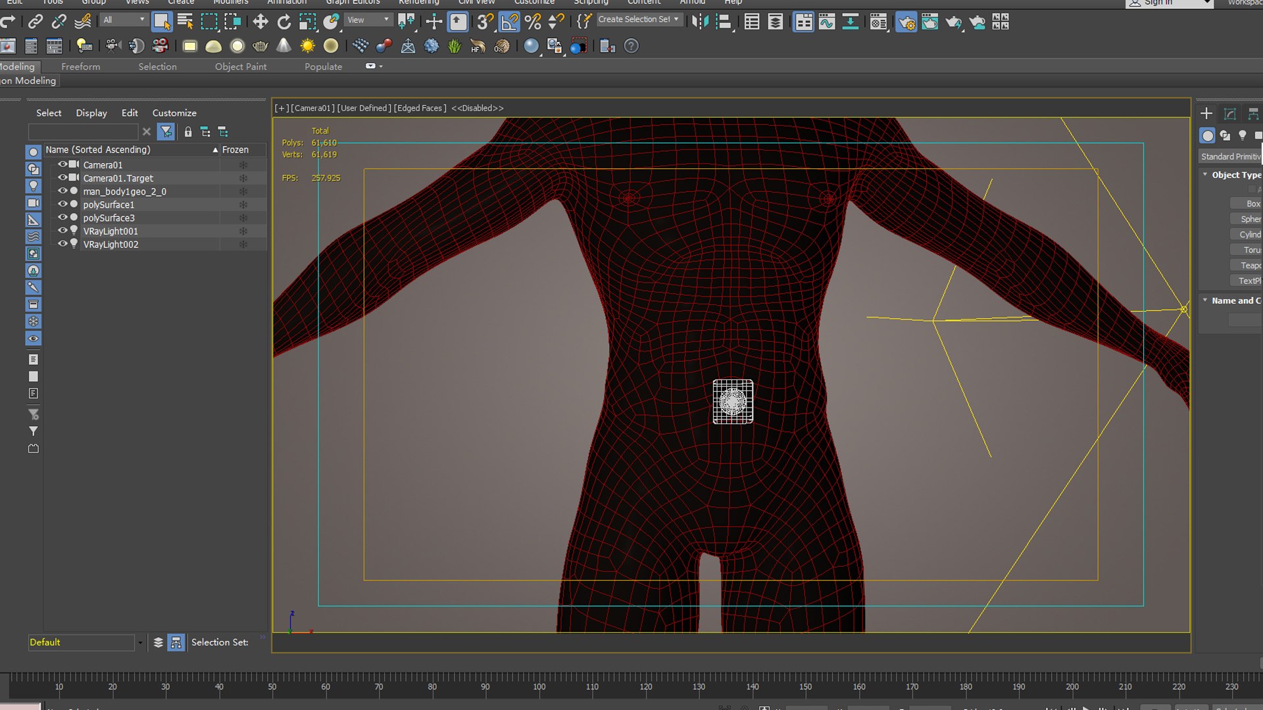Click the Sun light icon
This screenshot has width=1263, height=710.
[x=307, y=46]
